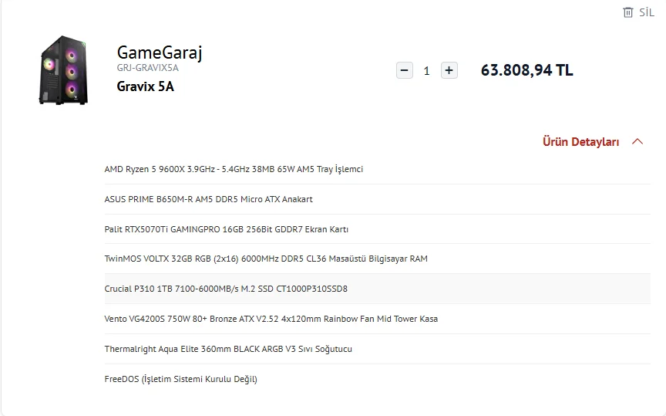The image size is (666, 416).
Task: Click the quantity value 1
Action: pyautogui.click(x=426, y=70)
